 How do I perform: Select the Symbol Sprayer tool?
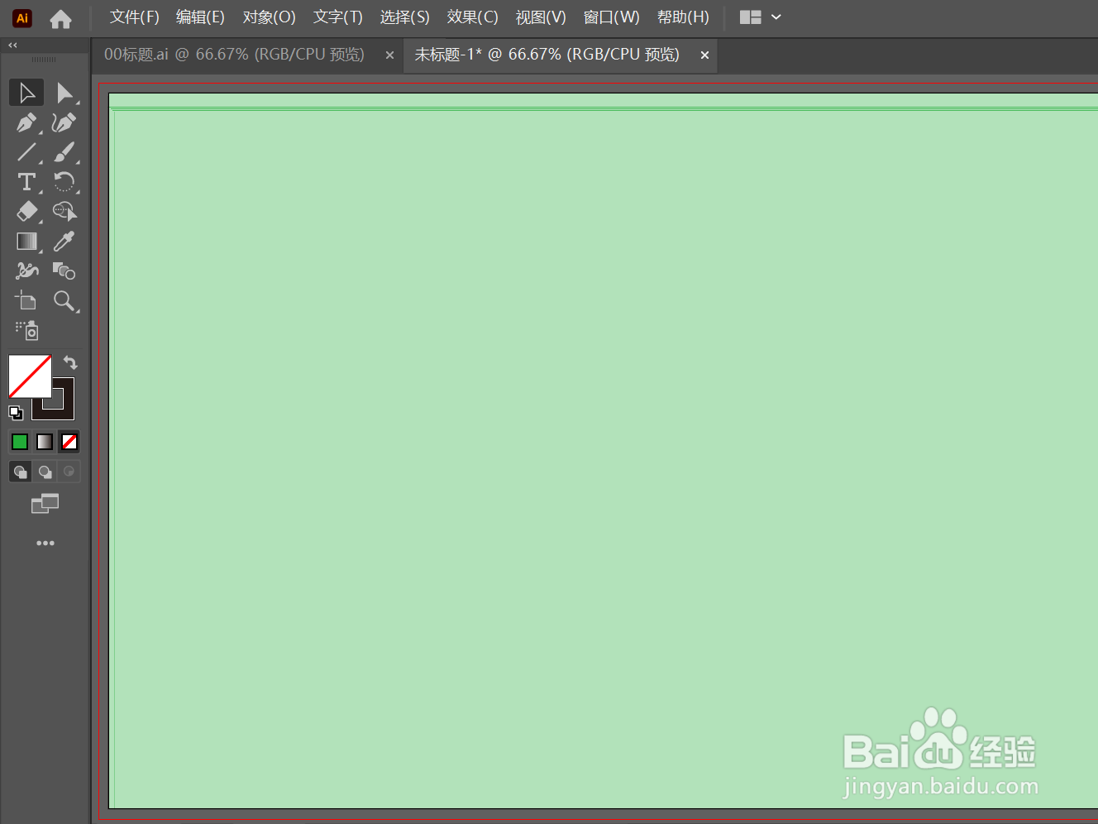pos(26,330)
